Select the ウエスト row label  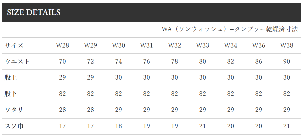tap(17, 61)
